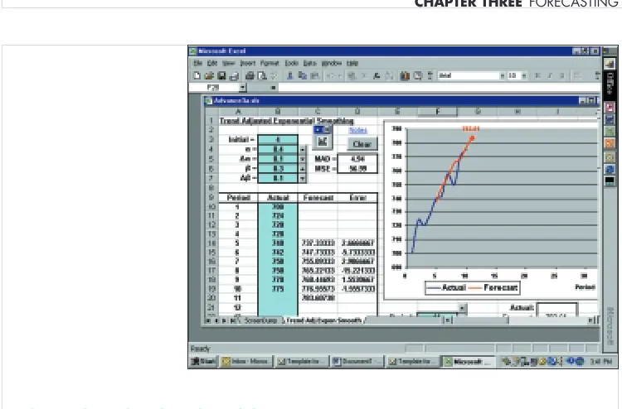Select column A header
Screen dimensions: 622x409
(x=238, y=112)
